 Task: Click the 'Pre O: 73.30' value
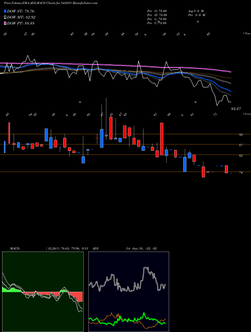point(157,11)
